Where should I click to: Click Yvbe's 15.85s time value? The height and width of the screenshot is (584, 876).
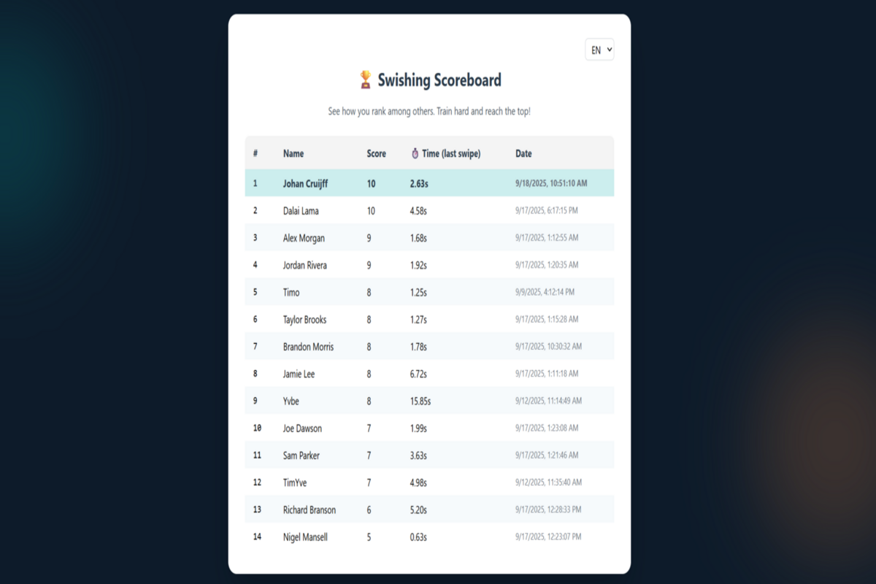click(x=420, y=401)
